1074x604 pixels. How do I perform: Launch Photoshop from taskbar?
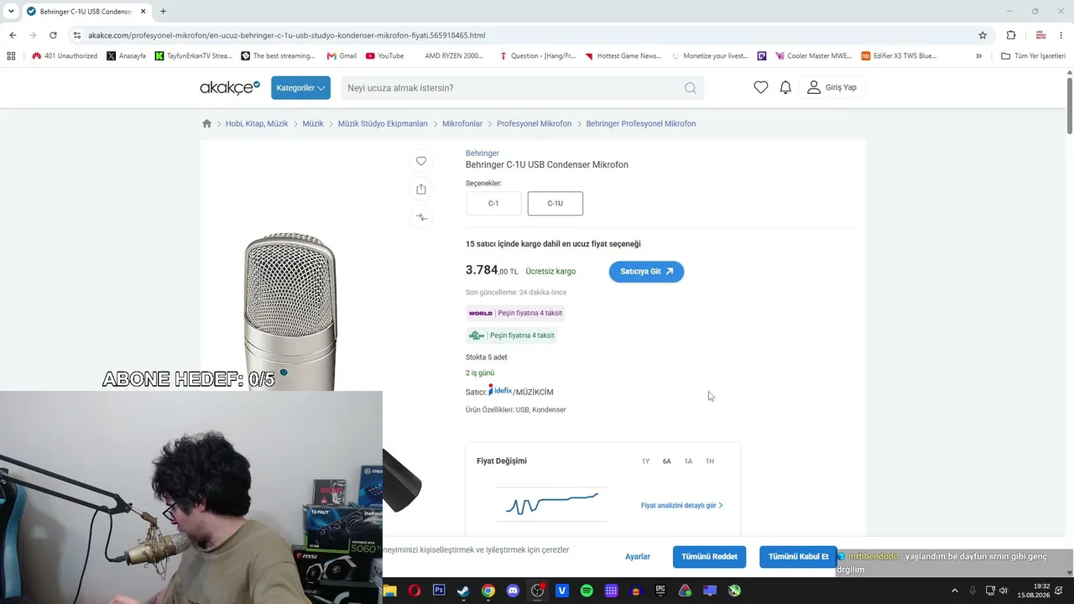439,591
